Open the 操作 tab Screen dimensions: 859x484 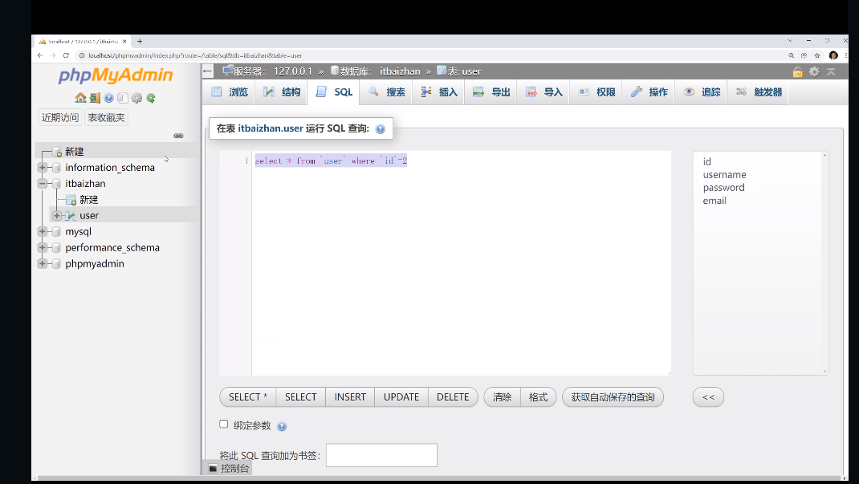pos(649,92)
